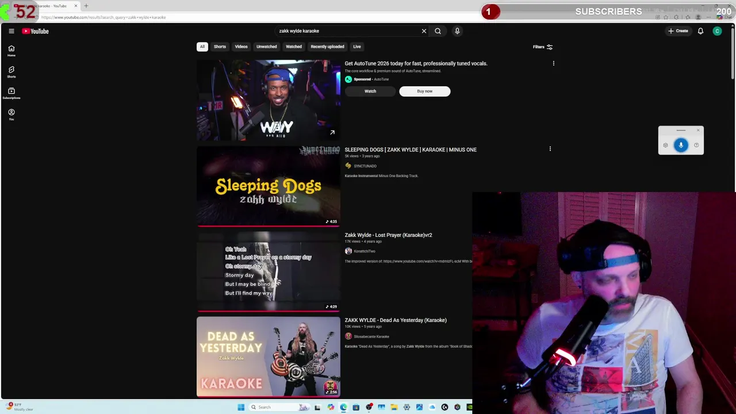This screenshot has height=414, width=736.
Task: Select the Recently uploaded filter chip
Action: [x=327, y=47]
